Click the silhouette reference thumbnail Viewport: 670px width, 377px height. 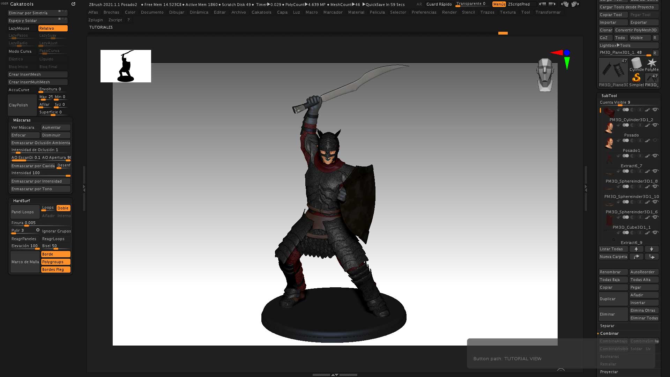pos(126,66)
